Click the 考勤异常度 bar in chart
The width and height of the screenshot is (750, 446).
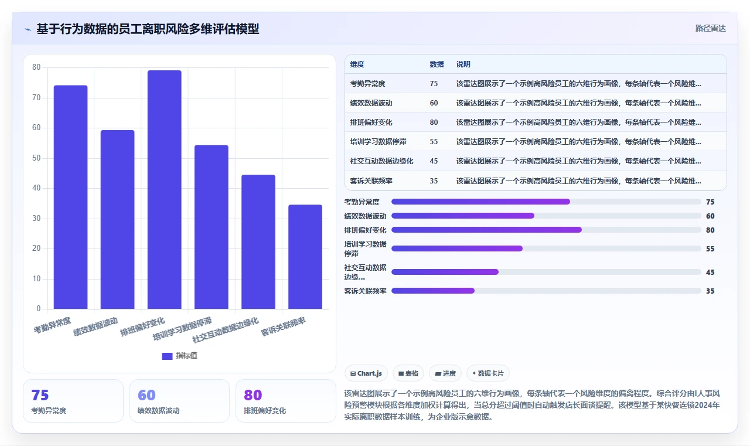pos(71,197)
